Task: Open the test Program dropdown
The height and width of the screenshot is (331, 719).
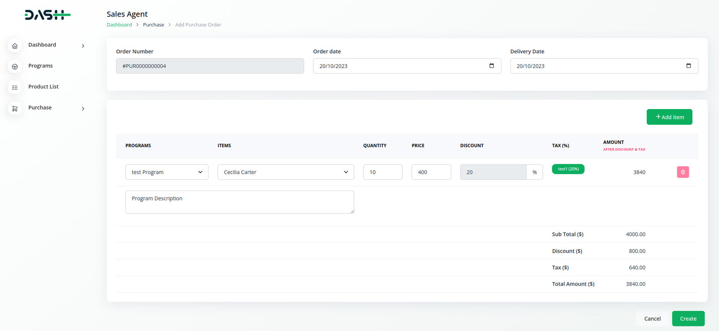Action: tap(167, 172)
